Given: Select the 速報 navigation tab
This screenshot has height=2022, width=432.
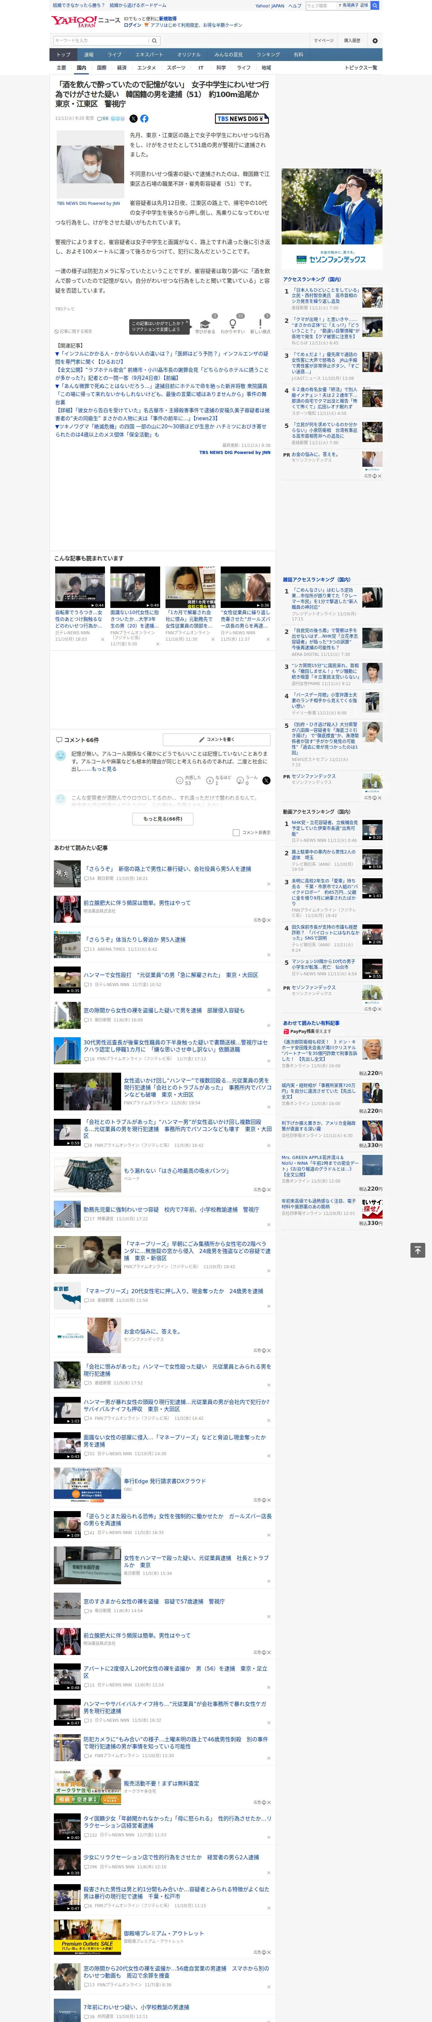Looking at the screenshot, I should click(x=88, y=54).
